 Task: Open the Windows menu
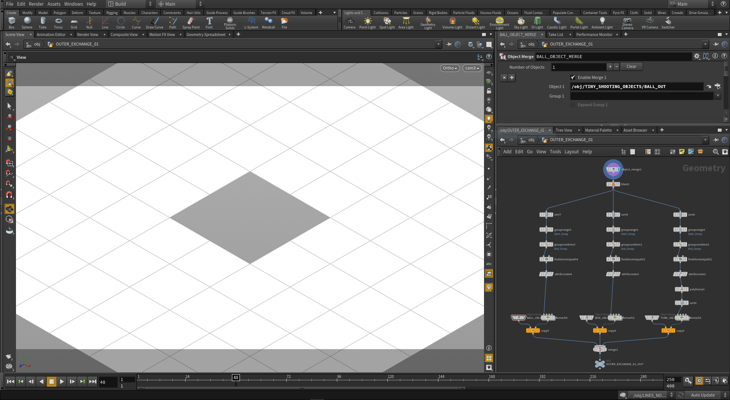[73, 4]
